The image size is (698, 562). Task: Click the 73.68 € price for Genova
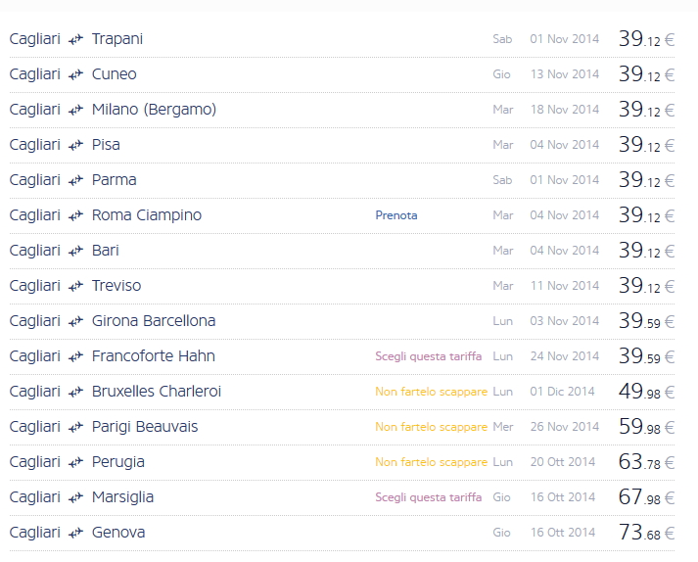click(x=646, y=533)
